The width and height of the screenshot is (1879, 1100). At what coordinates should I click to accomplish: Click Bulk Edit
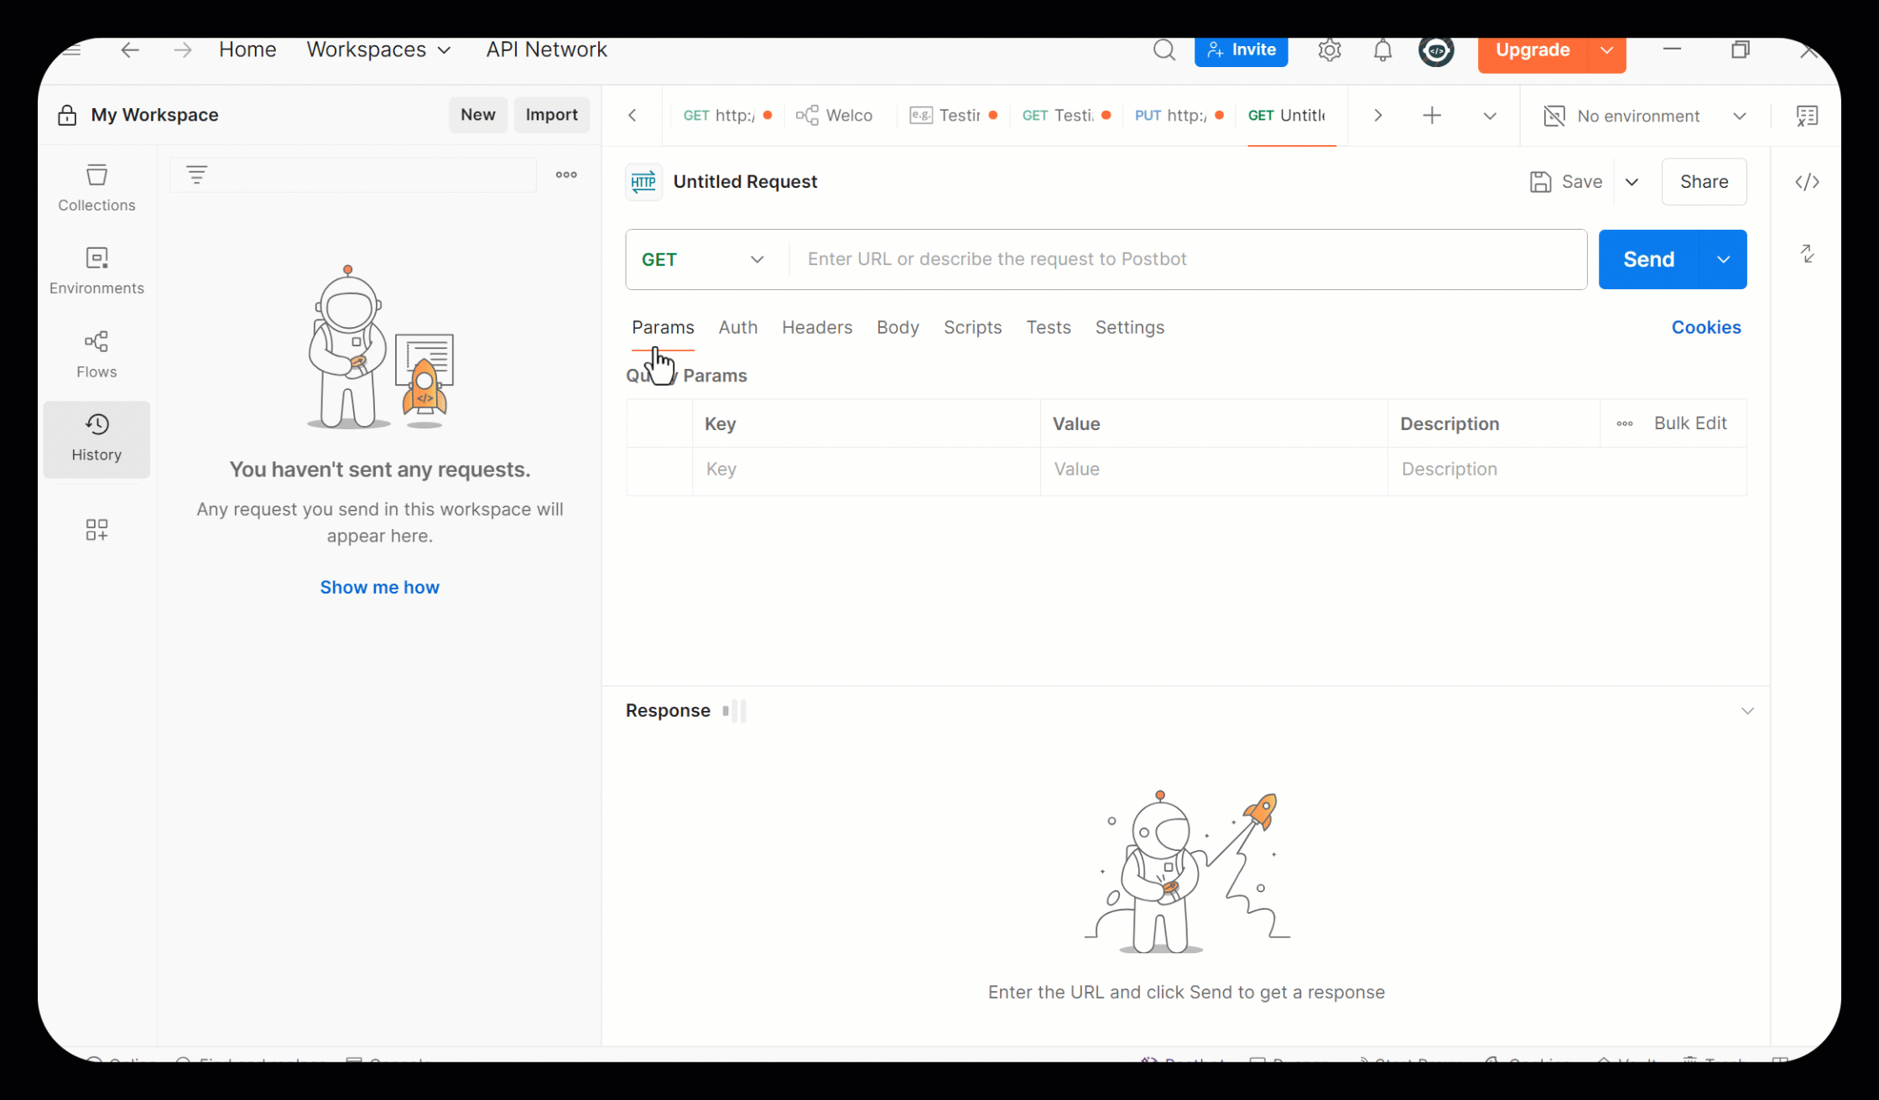point(1689,423)
